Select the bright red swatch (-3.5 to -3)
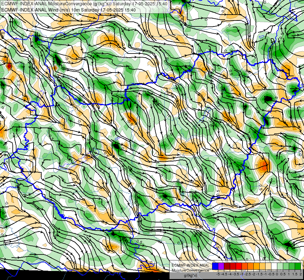304x280 pixels. point(239,266)
